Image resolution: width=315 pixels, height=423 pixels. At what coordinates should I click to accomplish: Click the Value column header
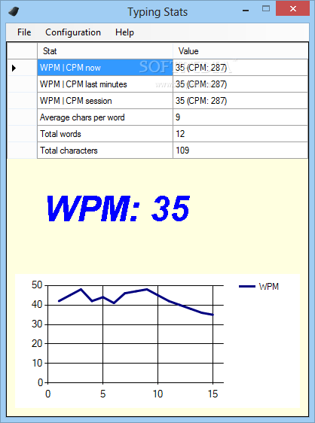click(x=240, y=51)
